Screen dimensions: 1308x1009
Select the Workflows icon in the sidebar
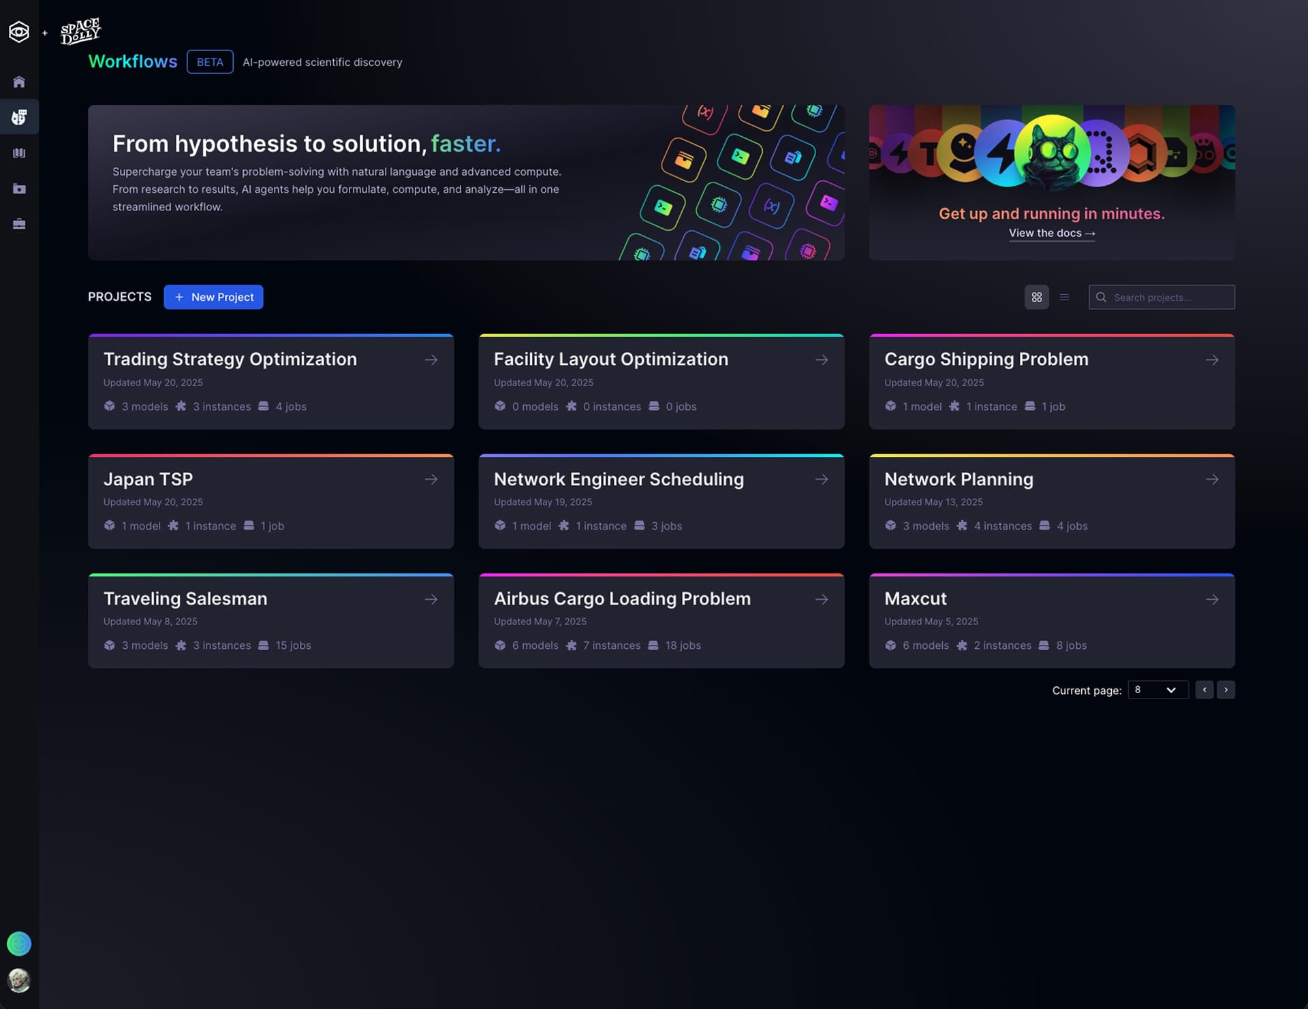(x=19, y=116)
